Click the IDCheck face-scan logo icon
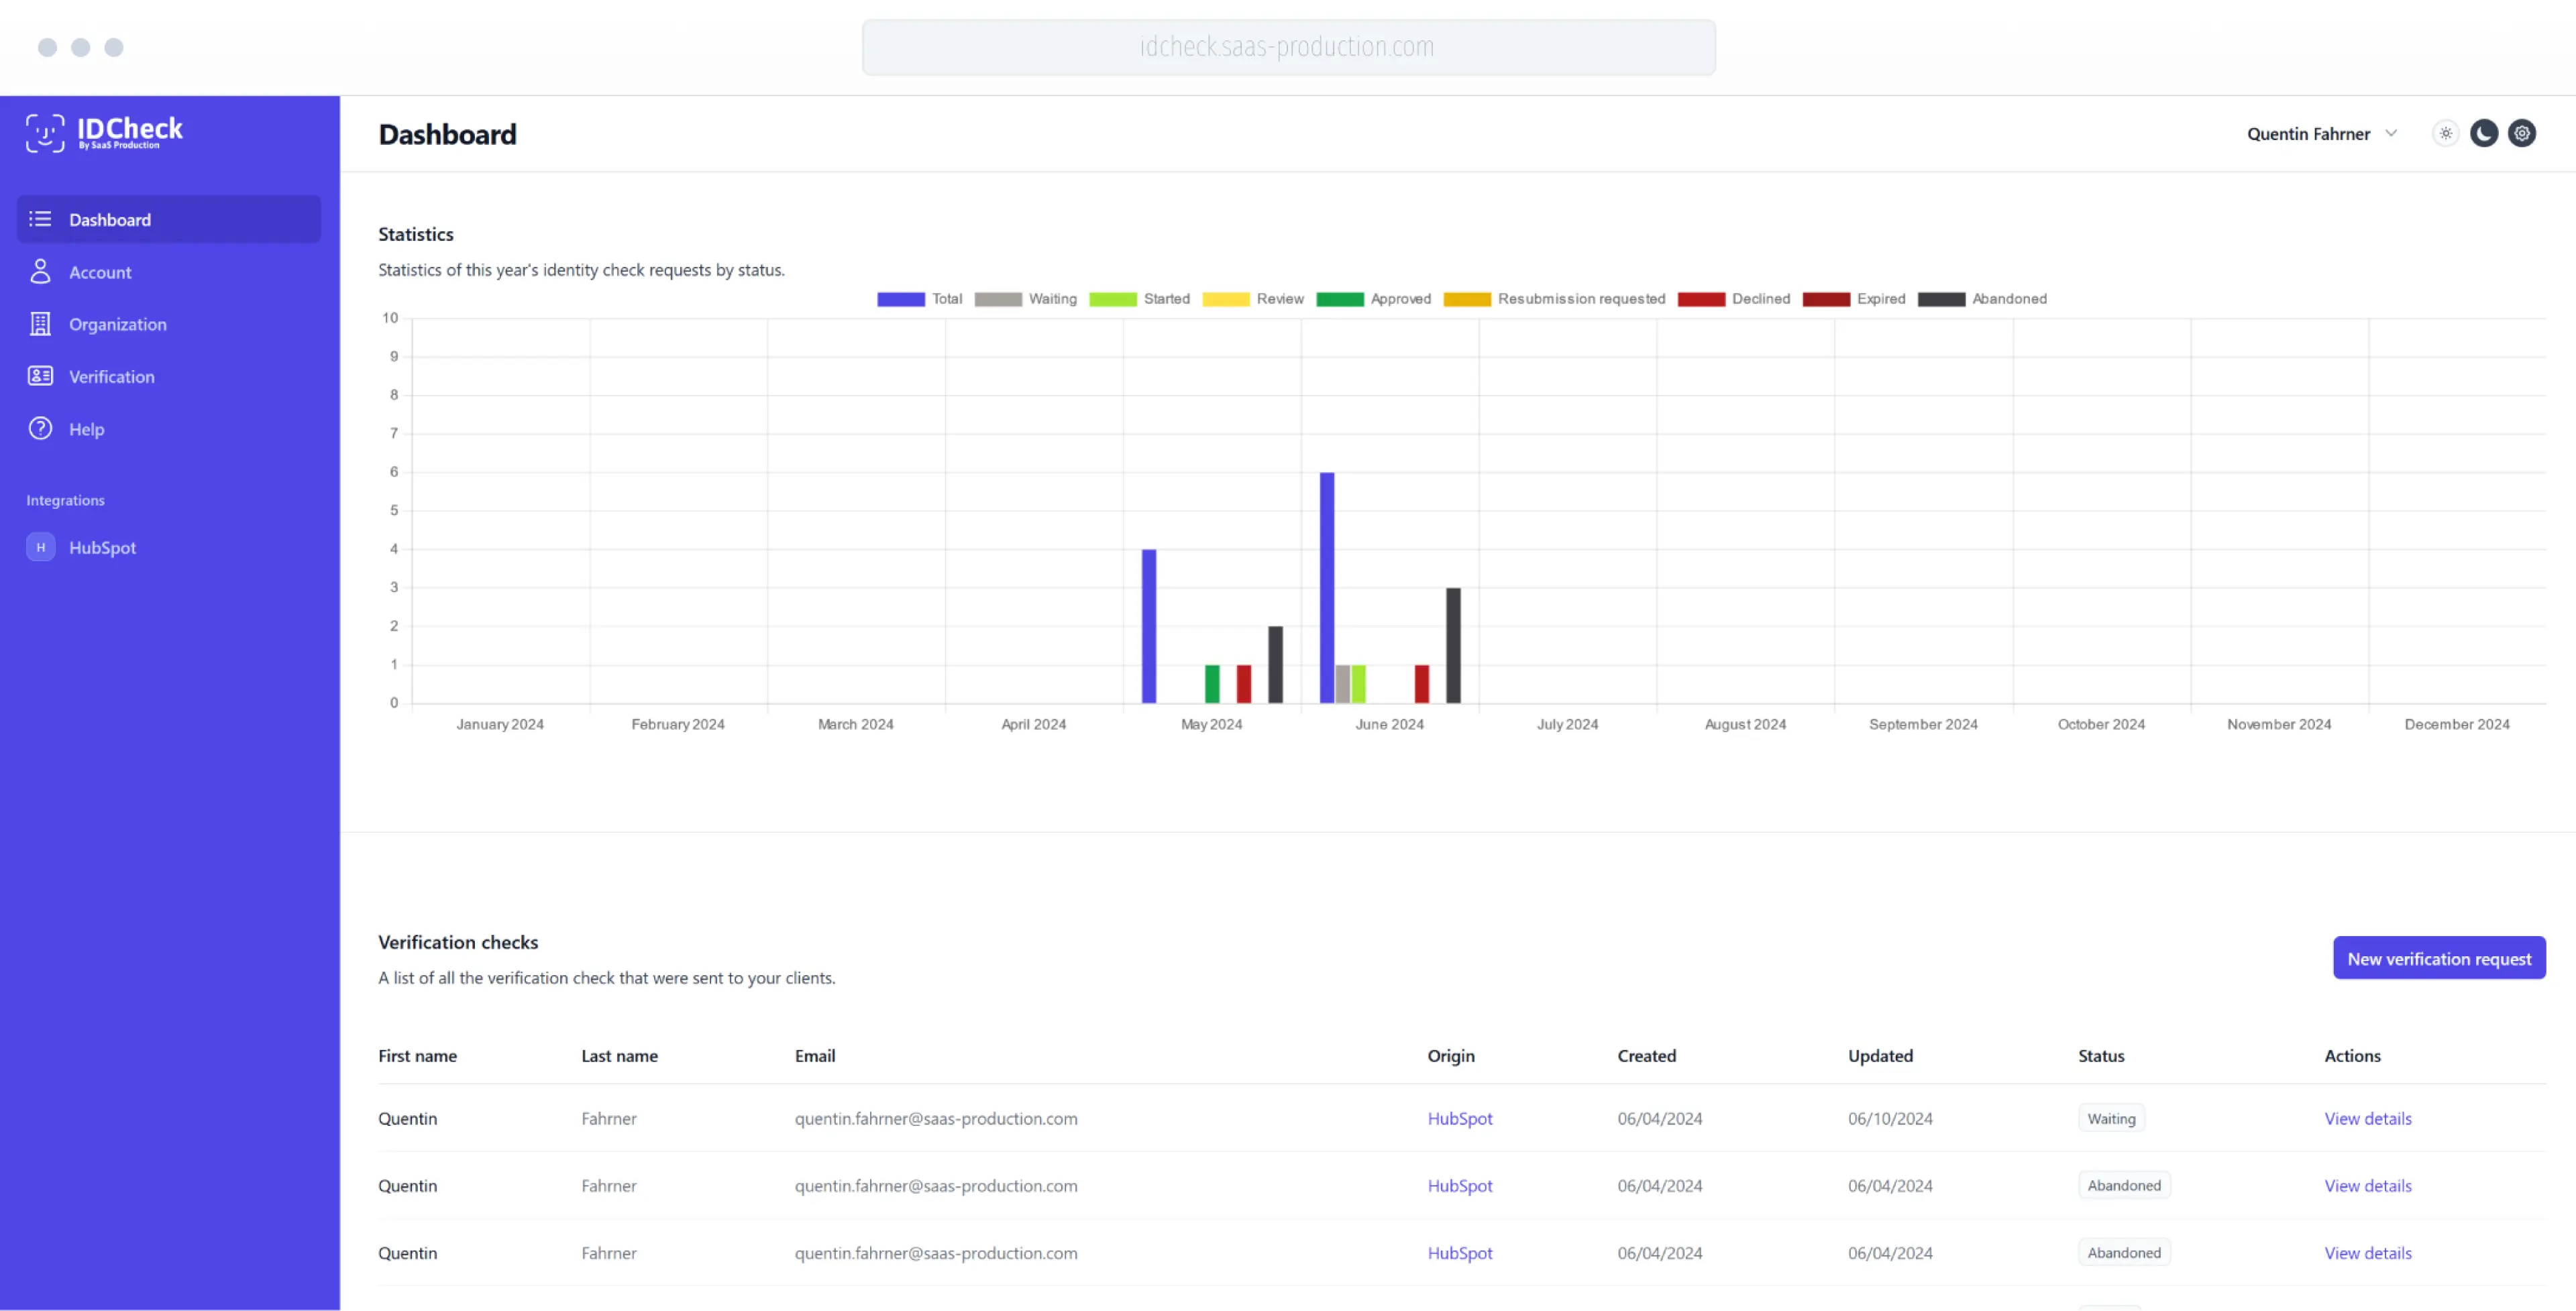This screenshot has width=2576, height=1311. [45, 133]
